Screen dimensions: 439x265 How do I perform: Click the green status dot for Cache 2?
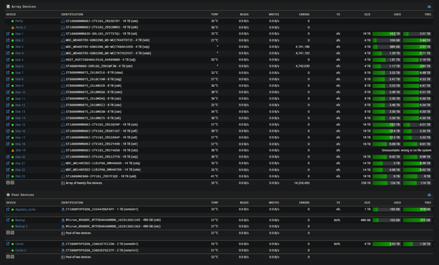pos(13,251)
